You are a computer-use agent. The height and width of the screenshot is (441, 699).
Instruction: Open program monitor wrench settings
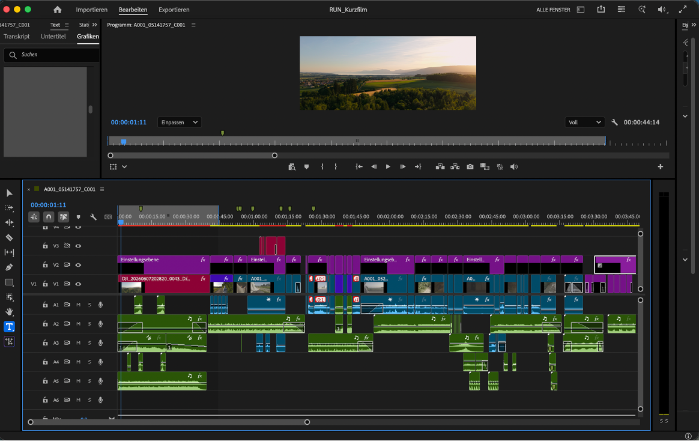point(614,122)
